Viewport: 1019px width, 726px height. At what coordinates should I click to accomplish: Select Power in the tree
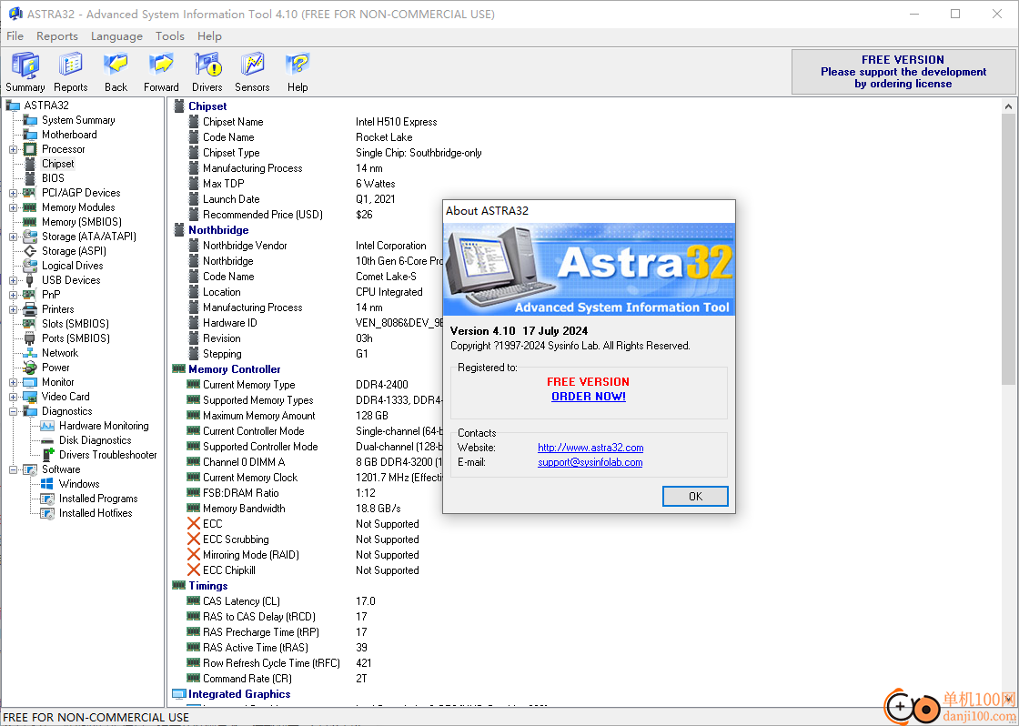[x=55, y=368]
